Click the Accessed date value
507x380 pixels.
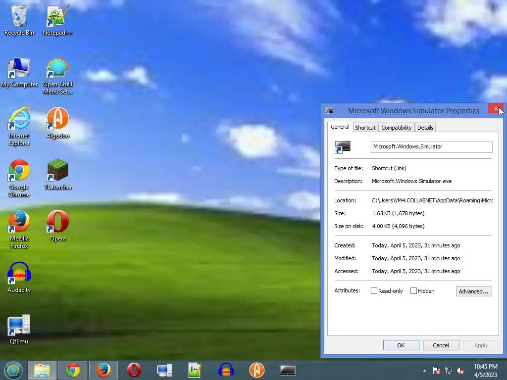[416, 272]
